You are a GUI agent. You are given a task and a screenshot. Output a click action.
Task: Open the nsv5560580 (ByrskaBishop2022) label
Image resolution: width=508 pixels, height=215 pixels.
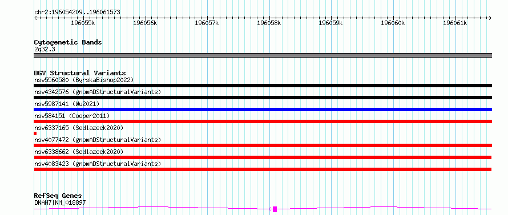[x=84, y=80]
